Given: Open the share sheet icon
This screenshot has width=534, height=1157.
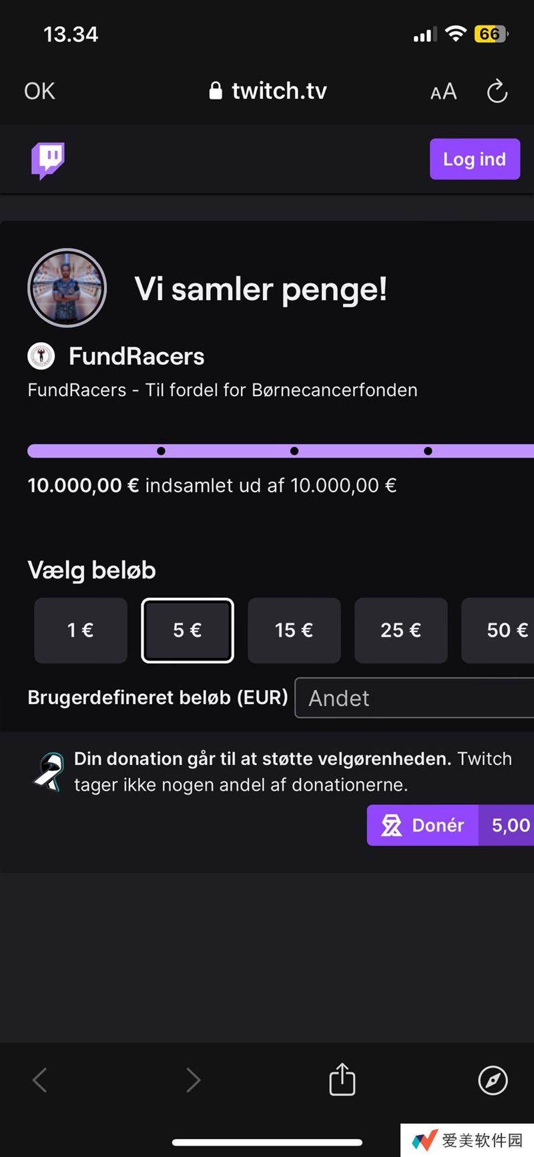Looking at the screenshot, I should click(342, 1079).
